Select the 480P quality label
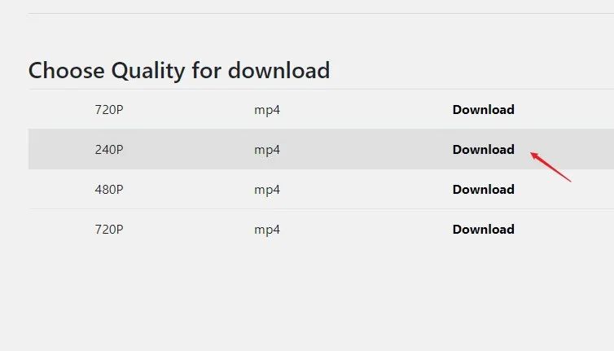 click(109, 189)
